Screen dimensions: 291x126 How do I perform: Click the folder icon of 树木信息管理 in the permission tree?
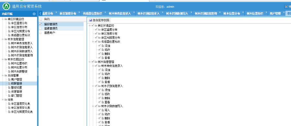click(x=96, y=62)
